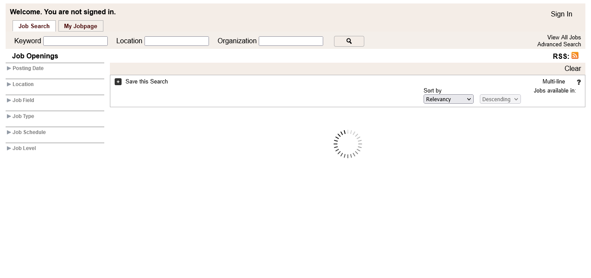Click the plus icon beside Save this Search
The width and height of the screenshot is (591, 278).
click(x=118, y=82)
